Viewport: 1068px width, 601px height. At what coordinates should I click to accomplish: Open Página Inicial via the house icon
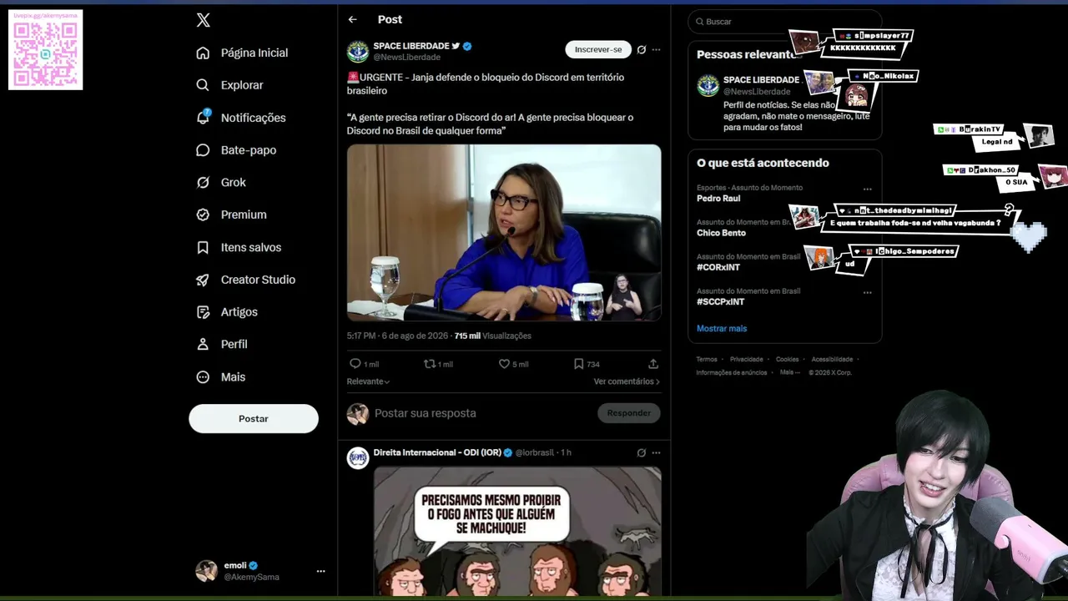[x=203, y=53]
